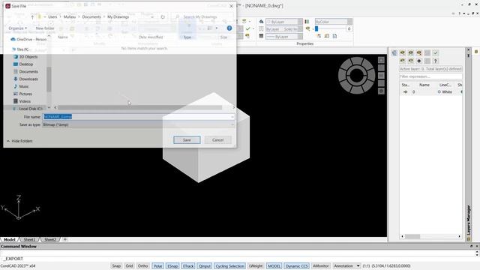
Task: Select Downloads in the folder tree
Action: [25, 79]
